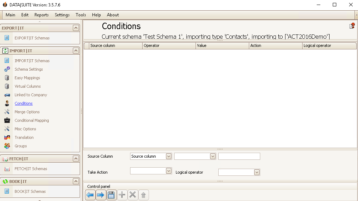The height and width of the screenshot is (201, 358).
Task: Click the Virtual Columns cylinder icon
Action: coord(7,86)
